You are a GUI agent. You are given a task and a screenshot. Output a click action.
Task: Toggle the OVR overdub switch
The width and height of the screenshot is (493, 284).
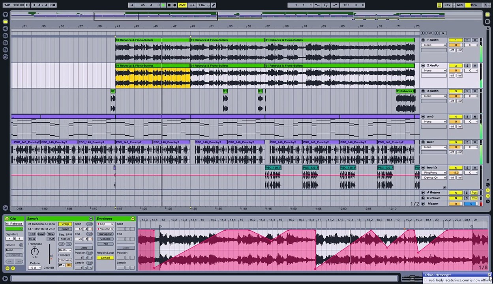point(182,5)
